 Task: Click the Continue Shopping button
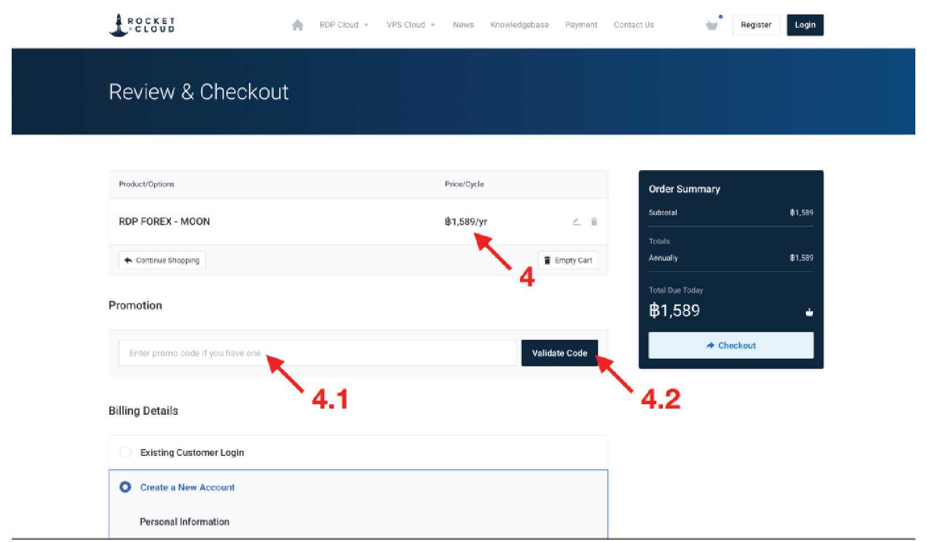click(162, 260)
